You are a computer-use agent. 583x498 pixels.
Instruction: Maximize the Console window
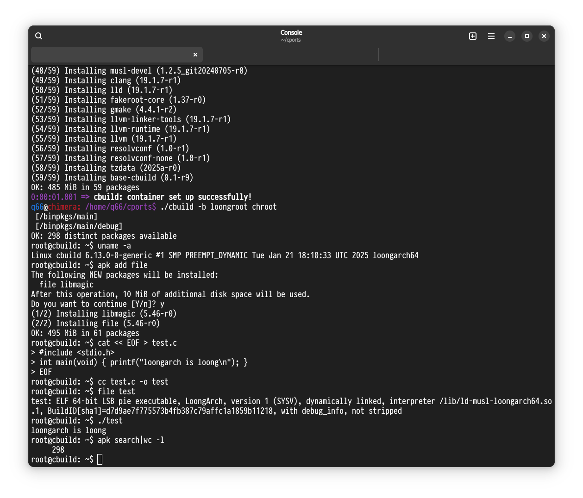click(527, 36)
